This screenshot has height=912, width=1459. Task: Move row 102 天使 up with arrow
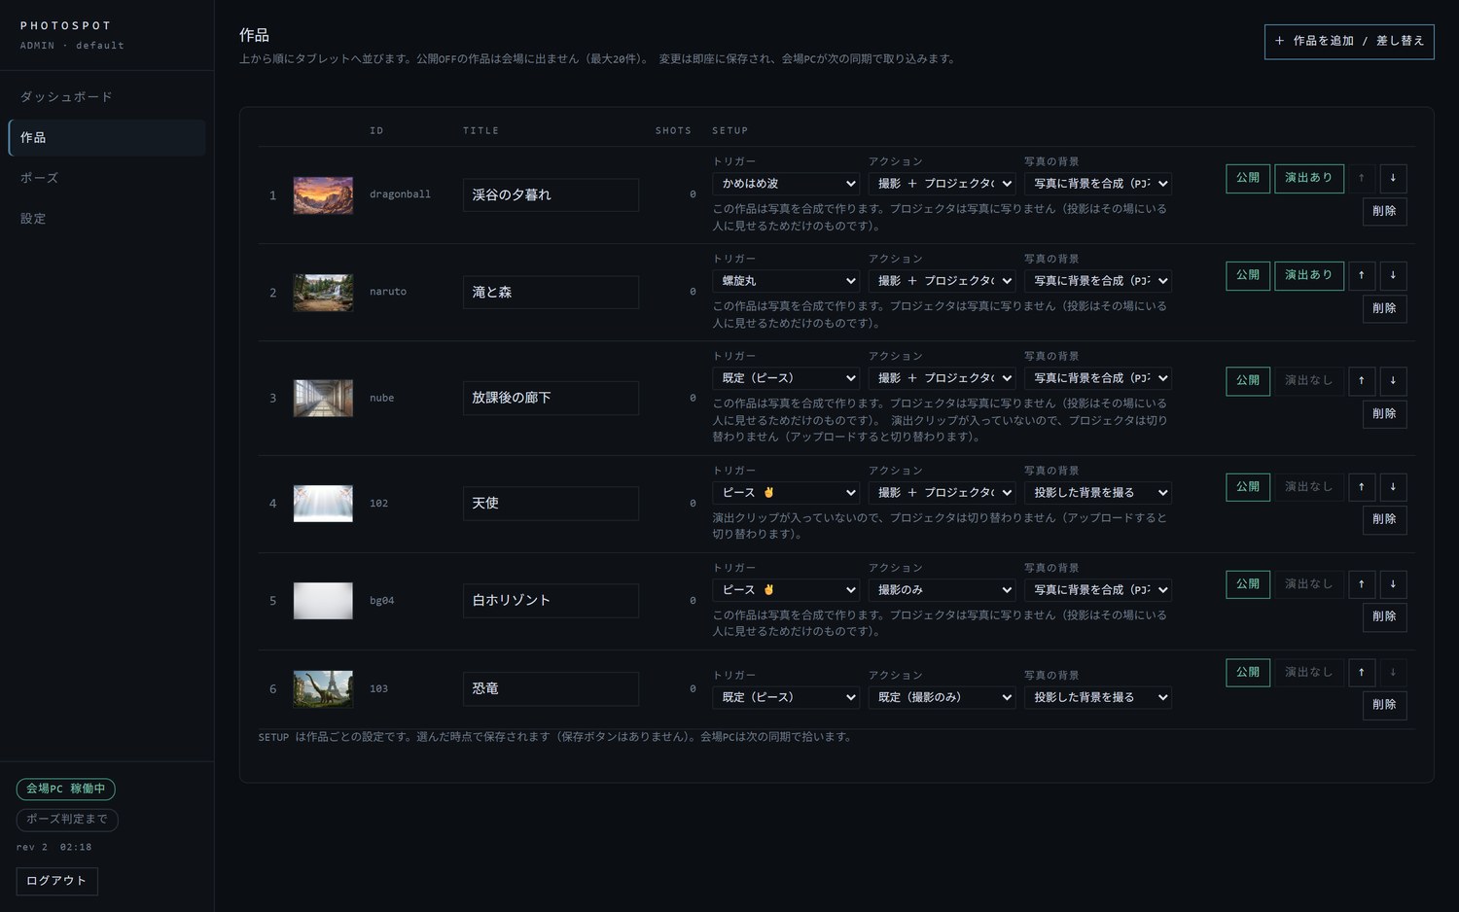[1361, 486]
